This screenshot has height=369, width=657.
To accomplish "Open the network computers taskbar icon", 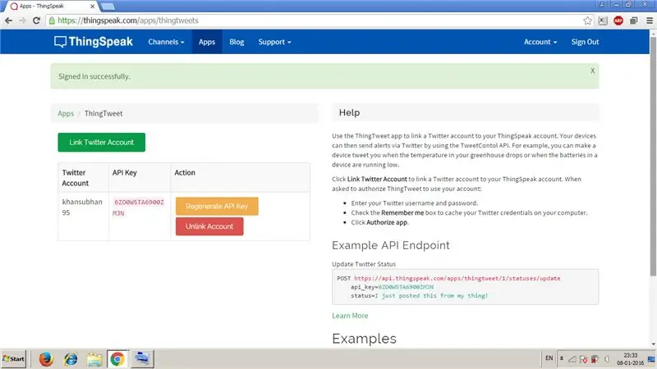I will point(142,359).
